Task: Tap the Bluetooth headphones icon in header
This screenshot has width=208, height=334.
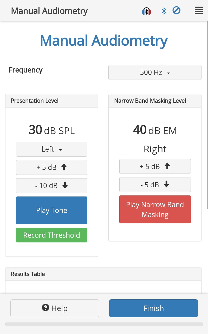Action: click(x=146, y=11)
